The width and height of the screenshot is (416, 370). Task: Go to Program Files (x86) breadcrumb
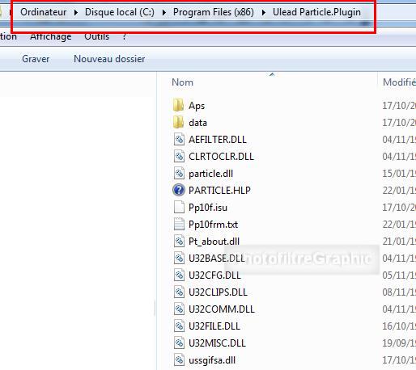214,12
